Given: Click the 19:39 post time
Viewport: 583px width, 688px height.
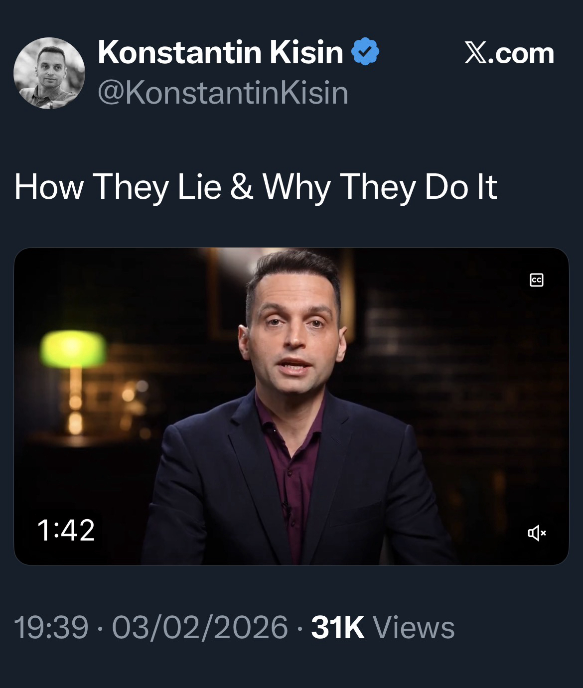Looking at the screenshot, I should click(x=51, y=627).
